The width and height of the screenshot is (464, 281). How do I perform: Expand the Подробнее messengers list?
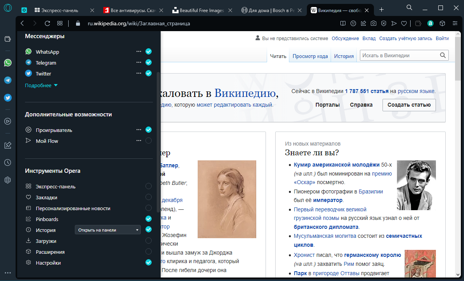41,85
